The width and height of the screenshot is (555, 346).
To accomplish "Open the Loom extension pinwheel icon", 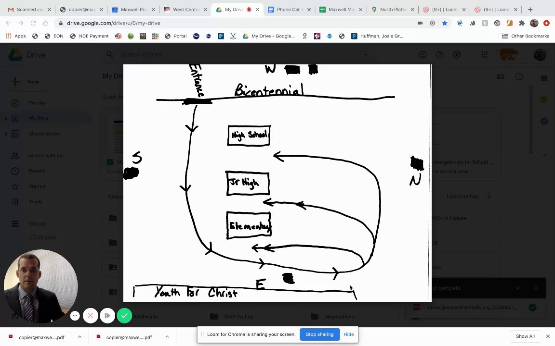I will (x=497, y=23).
